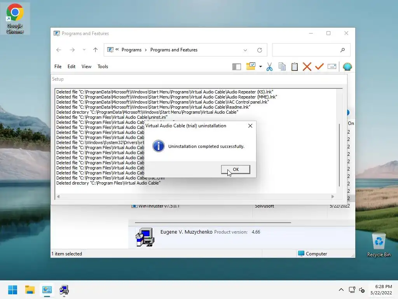Click the Programs breadcrumb
Screen dimensions: 398x299
(x=131, y=50)
